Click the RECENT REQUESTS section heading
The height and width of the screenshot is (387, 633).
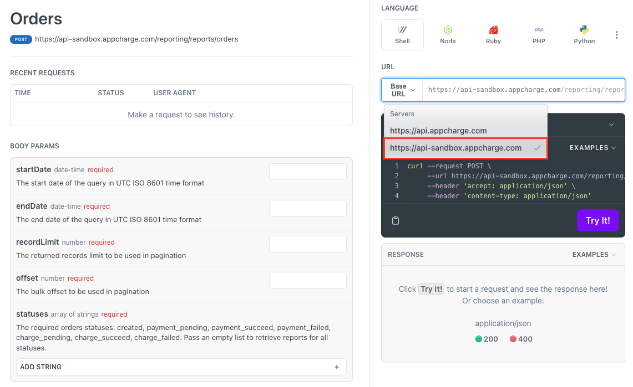tap(42, 73)
